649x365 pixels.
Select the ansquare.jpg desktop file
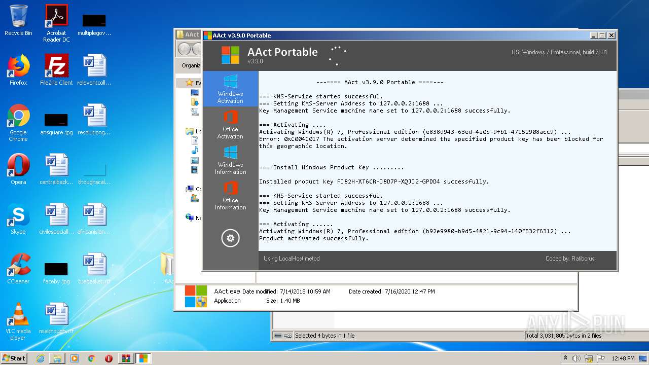click(56, 124)
